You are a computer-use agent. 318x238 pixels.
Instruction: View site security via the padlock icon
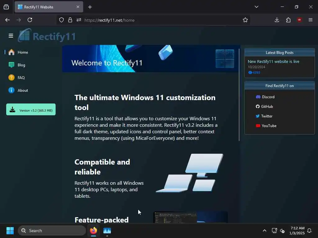(x=70, y=20)
